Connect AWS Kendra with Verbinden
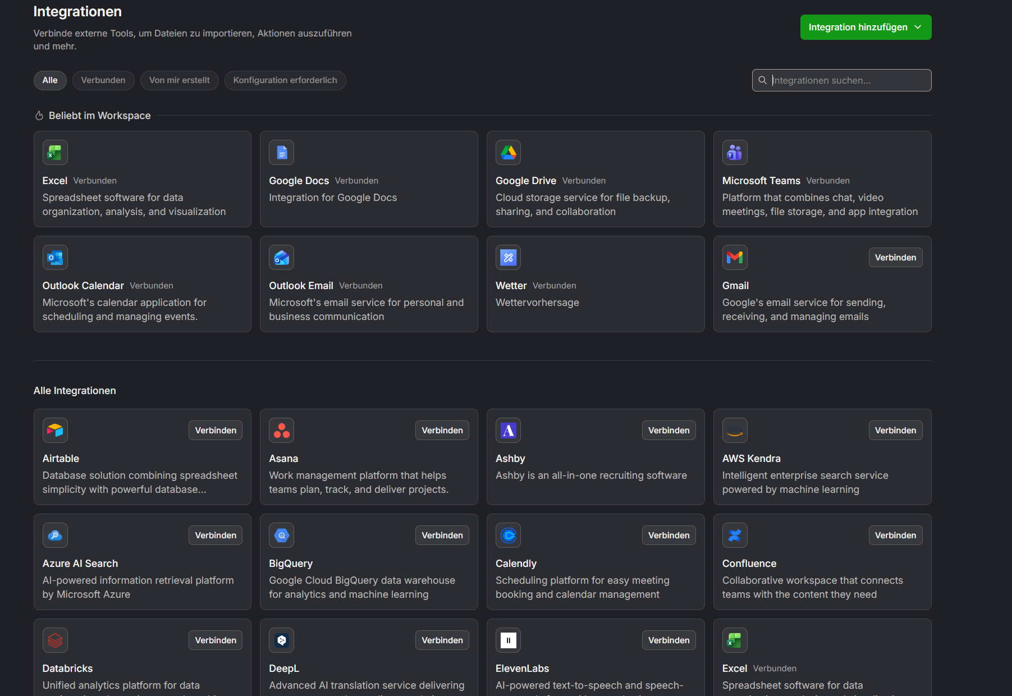Viewport: 1012px width, 696px height. (x=895, y=431)
